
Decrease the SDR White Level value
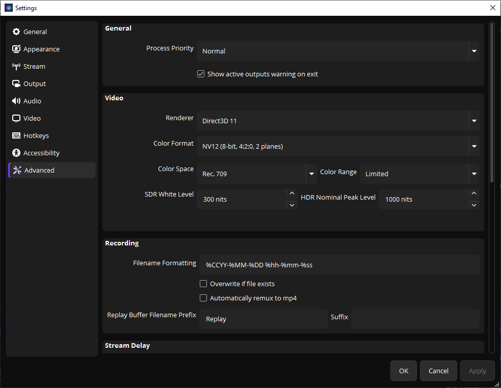tap(292, 205)
